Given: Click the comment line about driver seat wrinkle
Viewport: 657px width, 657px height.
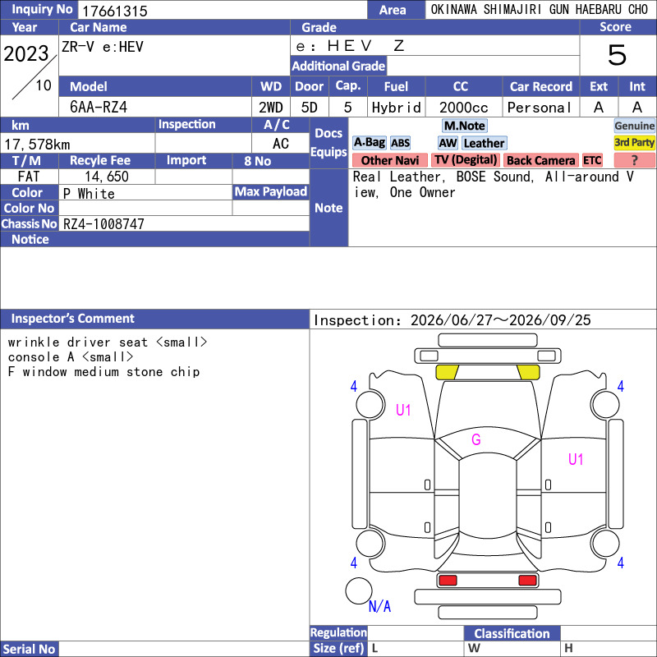Looking at the screenshot, I should (108, 342).
